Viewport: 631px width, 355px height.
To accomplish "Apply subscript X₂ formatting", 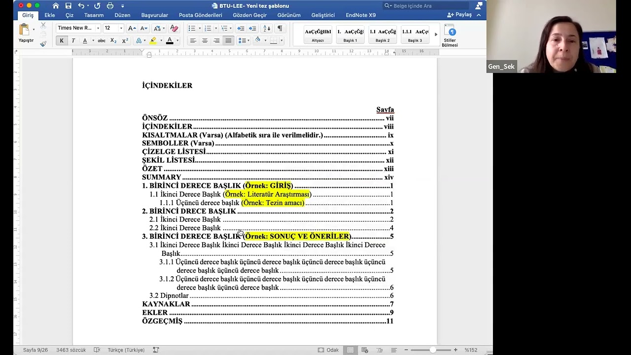I will [x=113, y=40].
